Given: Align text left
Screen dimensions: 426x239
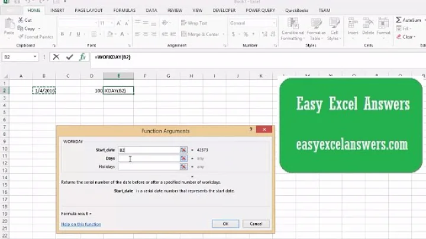Looking at the screenshot, I should [x=137, y=34].
